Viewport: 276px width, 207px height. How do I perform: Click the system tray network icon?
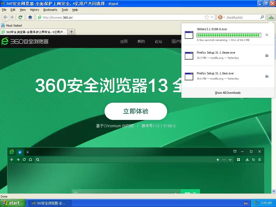(256, 203)
